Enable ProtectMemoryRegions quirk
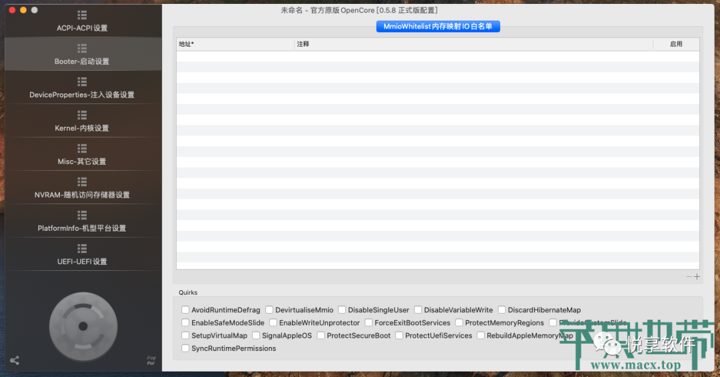 [x=459, y=323]
